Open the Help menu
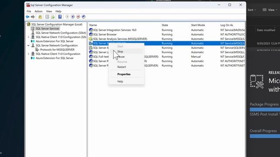Viewport: 280px width, 157px height. pos(58,11)
